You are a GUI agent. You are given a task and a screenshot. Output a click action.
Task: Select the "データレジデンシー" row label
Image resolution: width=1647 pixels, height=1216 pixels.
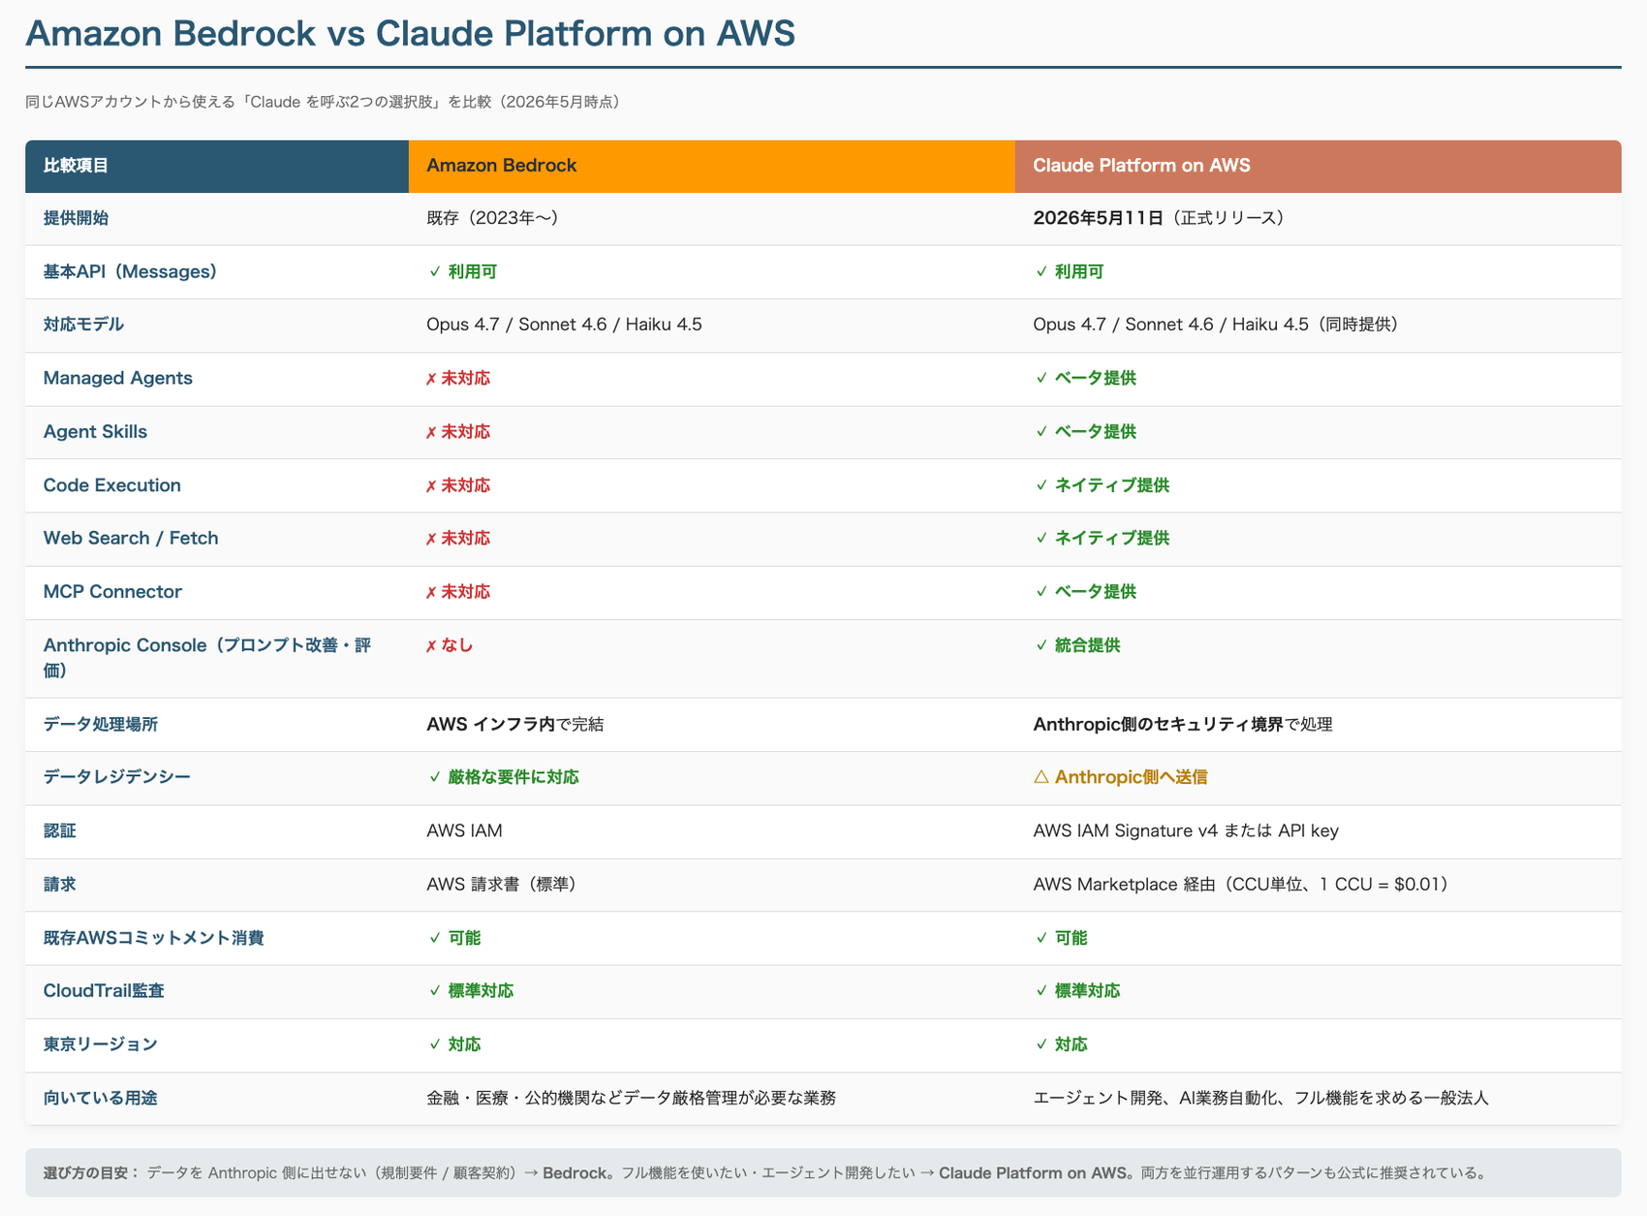coord(117,777)
